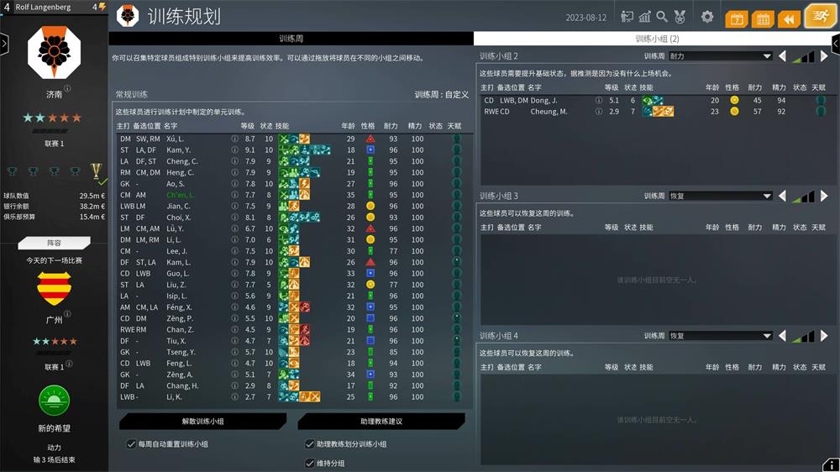Toggle the 维持分组 checkbox
This screenshot has height=472, width=840.
tap(309, 463)
